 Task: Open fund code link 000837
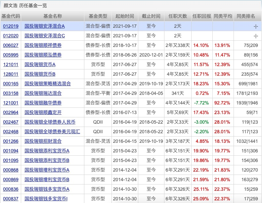pyautogui.click(x=11, y=199)
